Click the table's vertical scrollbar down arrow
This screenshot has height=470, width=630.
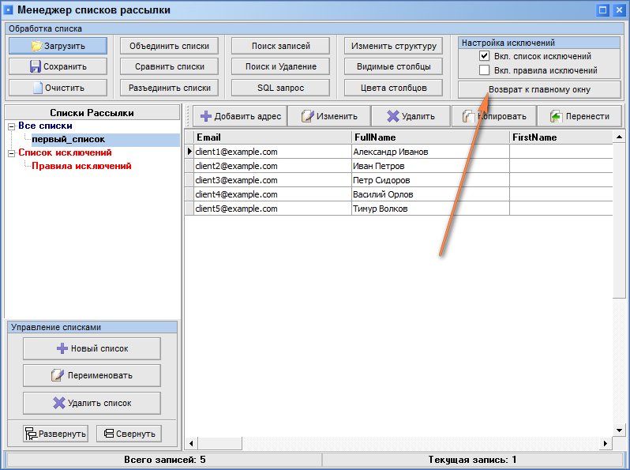619,431
